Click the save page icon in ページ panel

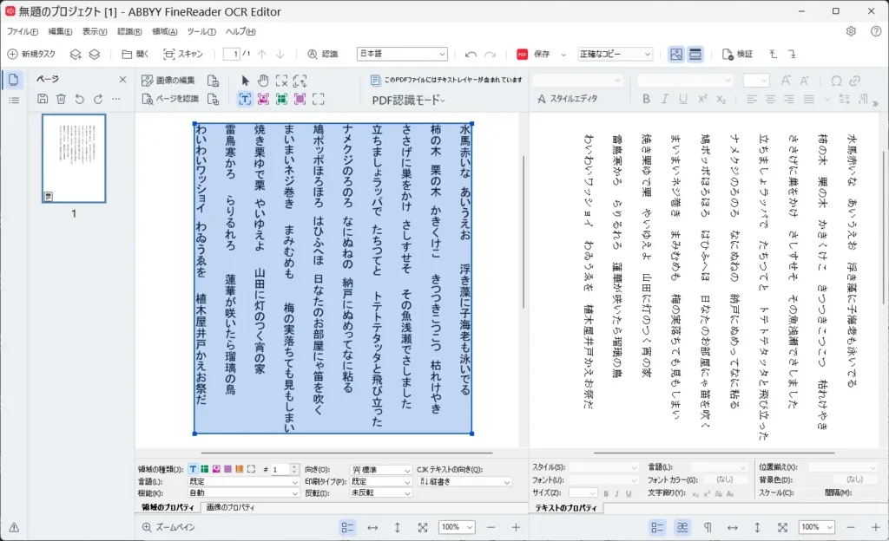tap(43, 99)
